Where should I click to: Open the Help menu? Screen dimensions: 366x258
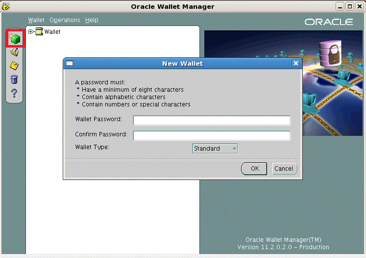92,20
